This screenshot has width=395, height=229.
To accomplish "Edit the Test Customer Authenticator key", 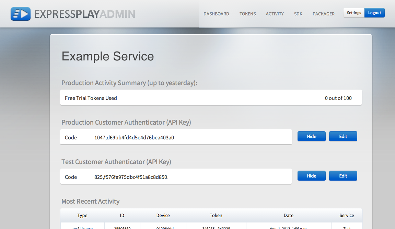I will coord(343,176).
